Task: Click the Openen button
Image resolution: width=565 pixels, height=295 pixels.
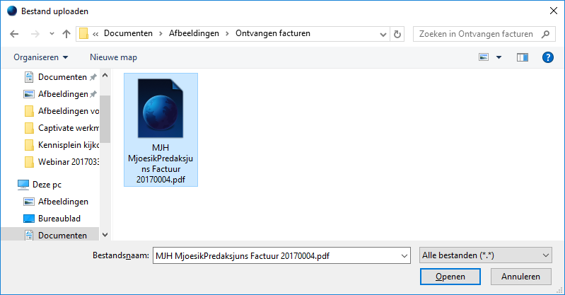Action: (x=450, y=277)
